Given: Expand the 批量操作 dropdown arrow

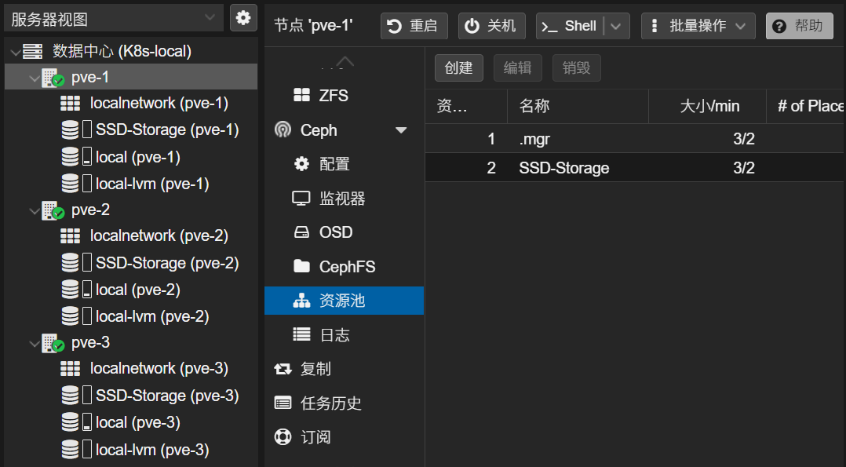Looking at the screenshot, I should point(741,25).
